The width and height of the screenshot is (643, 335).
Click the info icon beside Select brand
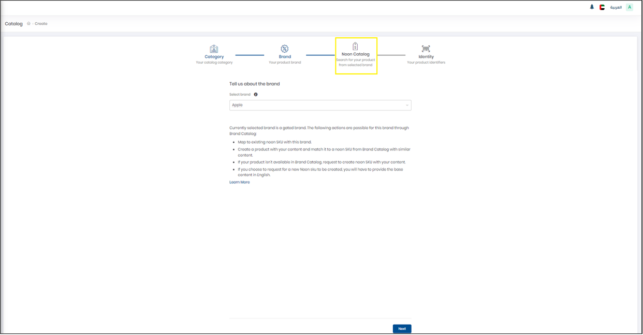point(256,95)
